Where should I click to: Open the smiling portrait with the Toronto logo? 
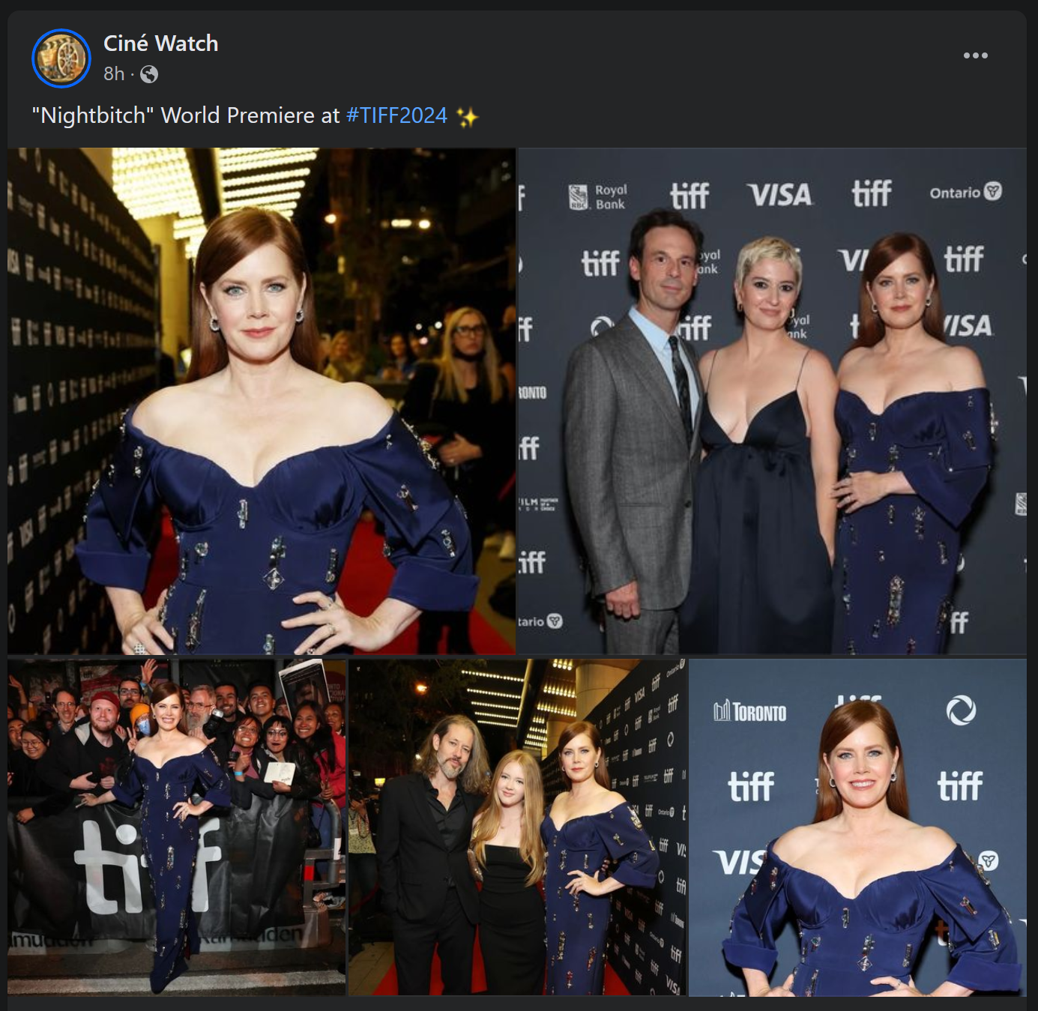click(x=857, y=827)
